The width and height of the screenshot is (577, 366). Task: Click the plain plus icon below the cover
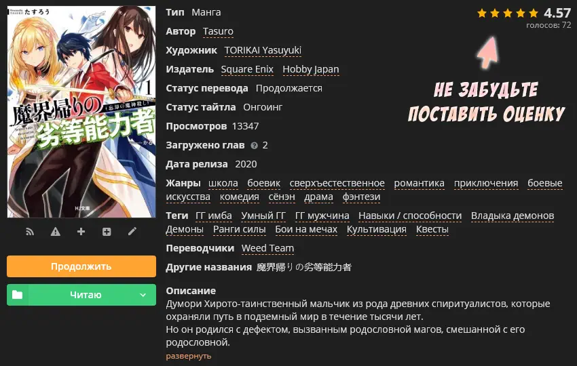tap(81, 232)
